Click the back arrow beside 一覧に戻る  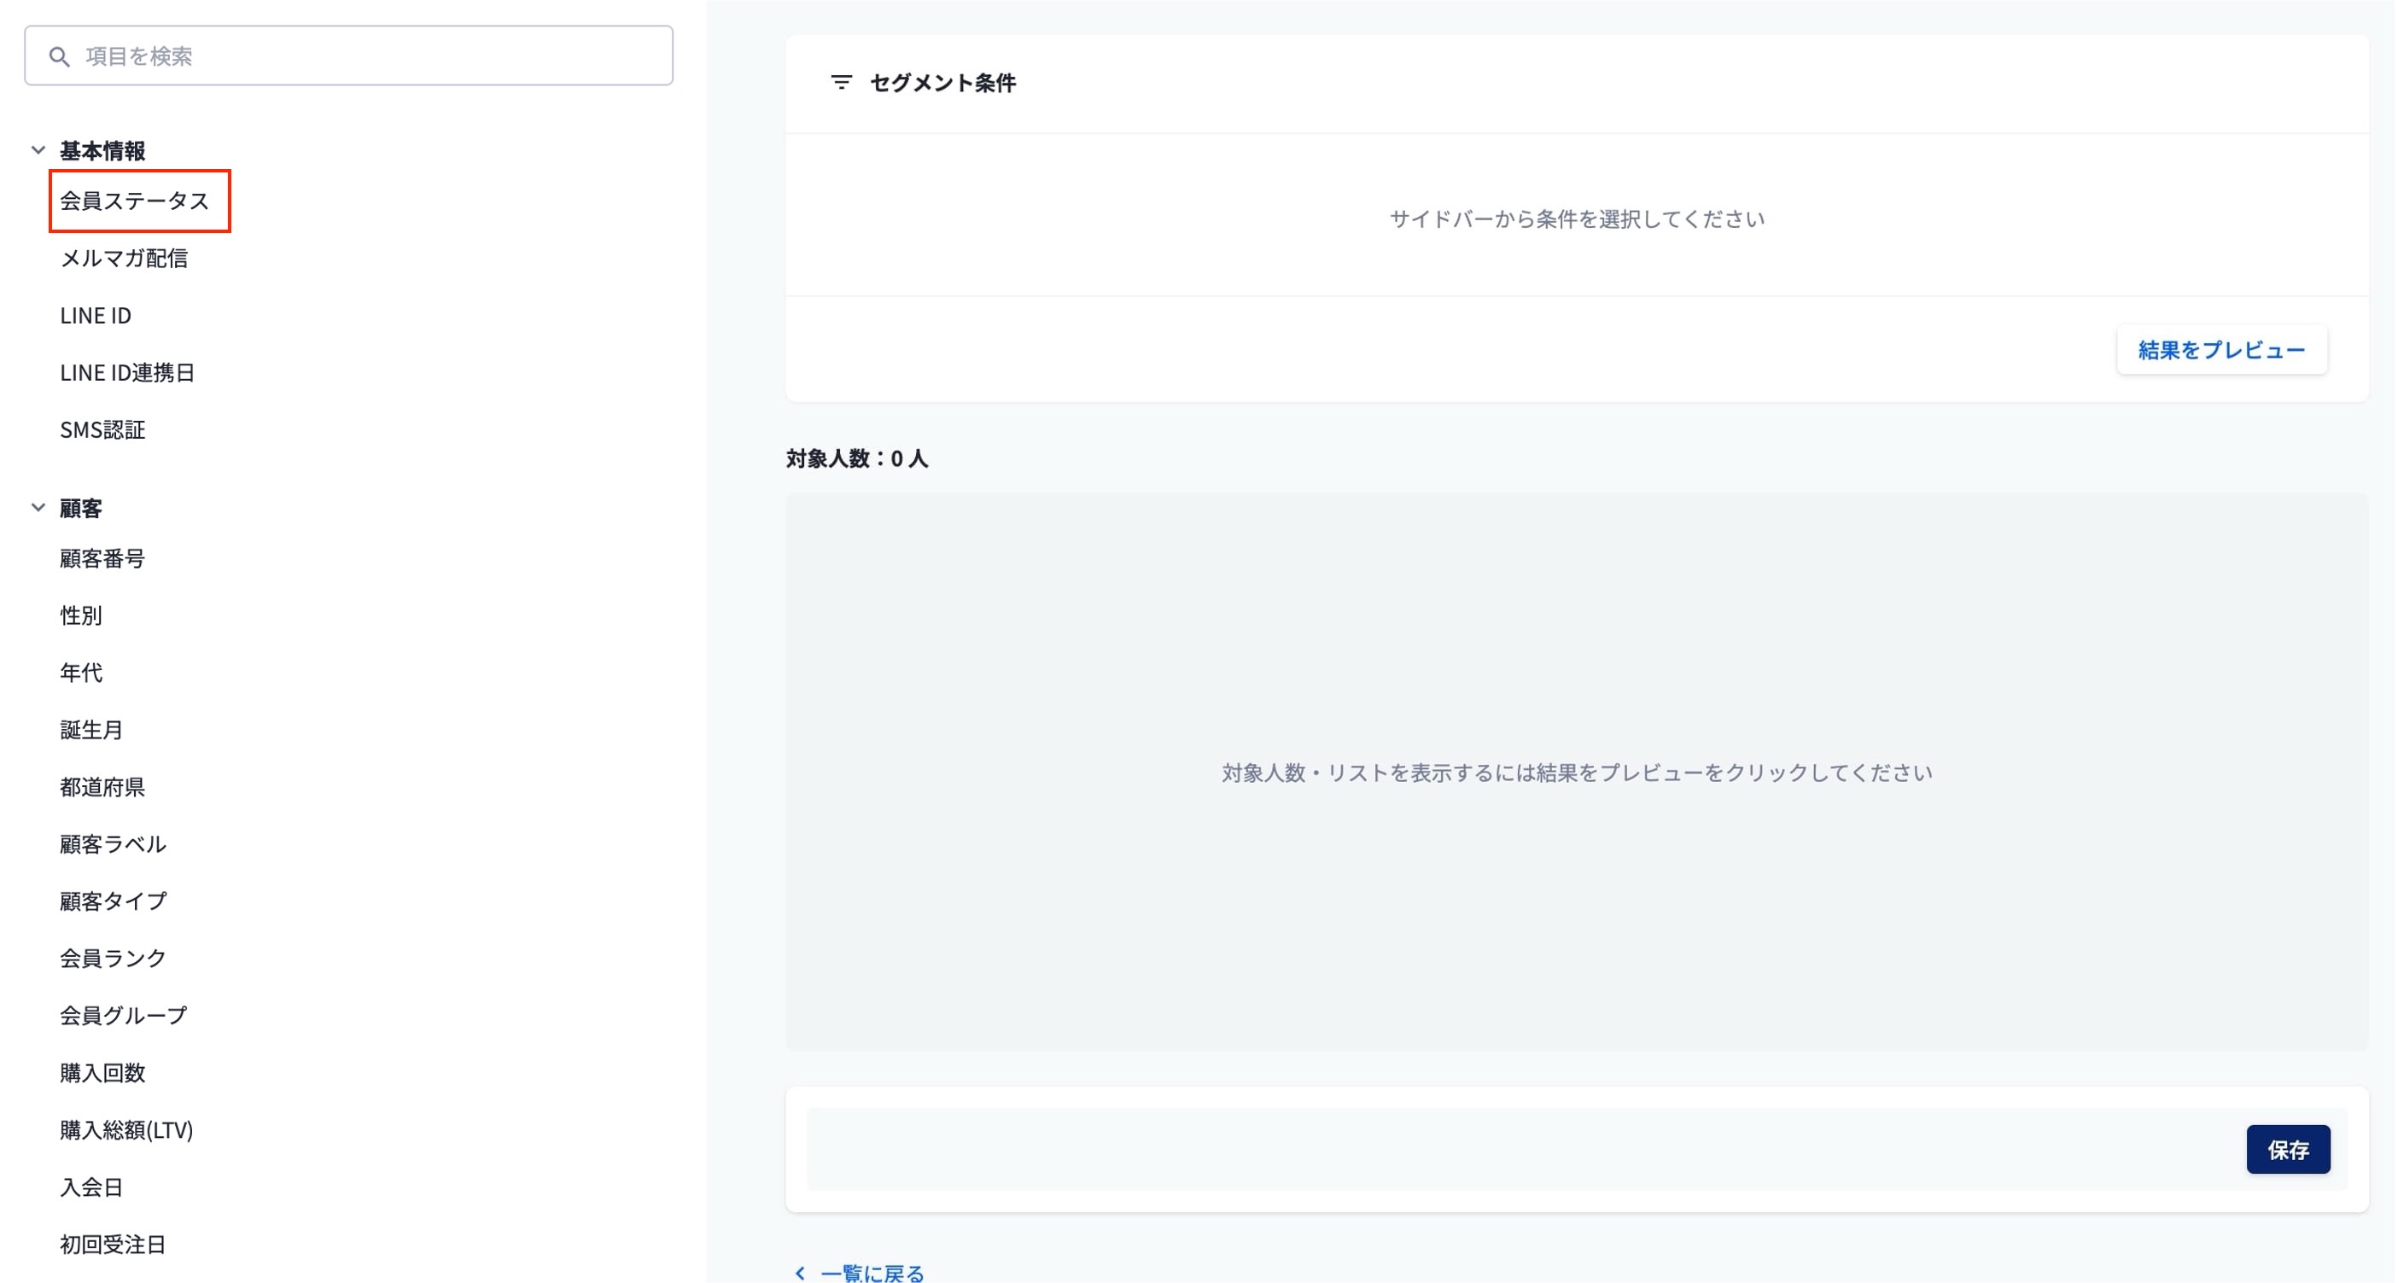pyautogui.click(x=800, y=1272)
